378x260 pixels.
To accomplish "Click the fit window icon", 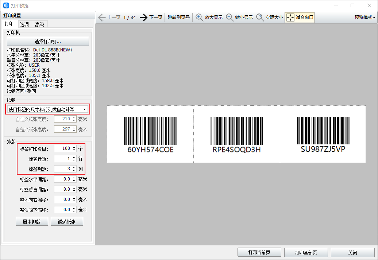I will click(x=290, y=18).
